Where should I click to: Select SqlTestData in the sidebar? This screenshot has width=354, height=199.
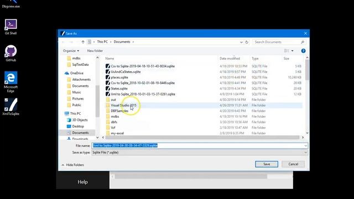click(x=78, y=65)
